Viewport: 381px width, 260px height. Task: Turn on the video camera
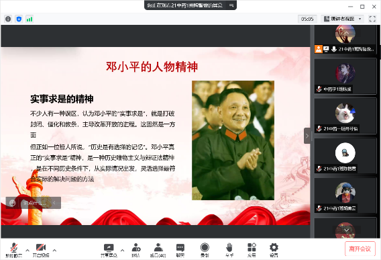(41, 250)
